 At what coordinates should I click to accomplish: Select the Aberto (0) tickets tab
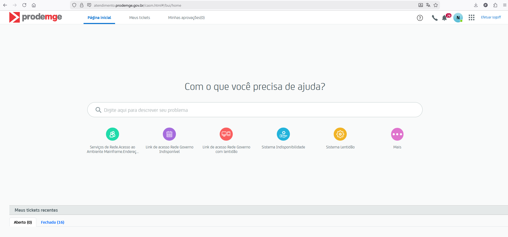[23, 222]
